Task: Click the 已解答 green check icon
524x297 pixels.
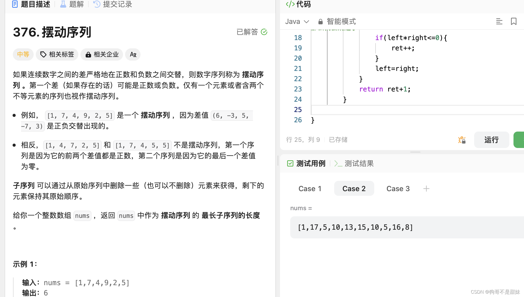Action: [264, 32]
